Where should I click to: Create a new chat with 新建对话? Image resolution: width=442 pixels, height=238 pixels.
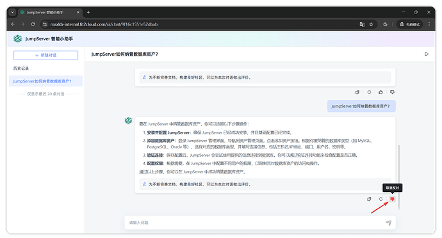click(45, 55)
